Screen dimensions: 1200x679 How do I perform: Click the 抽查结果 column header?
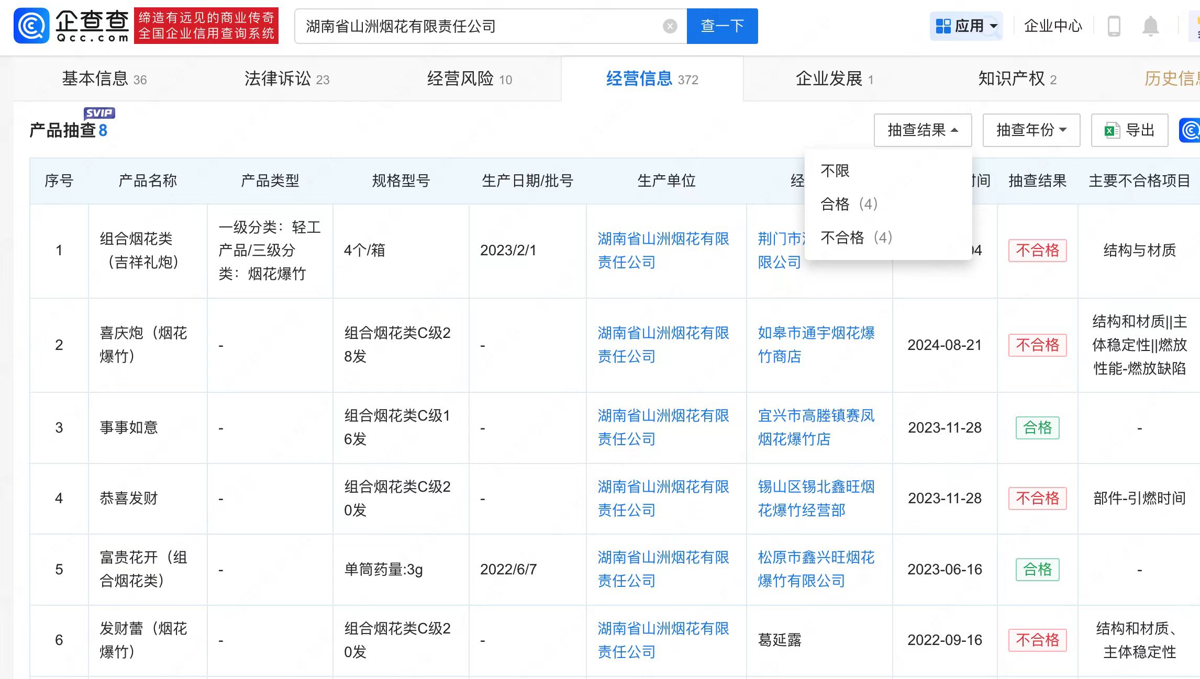[x=1037, y=181]
